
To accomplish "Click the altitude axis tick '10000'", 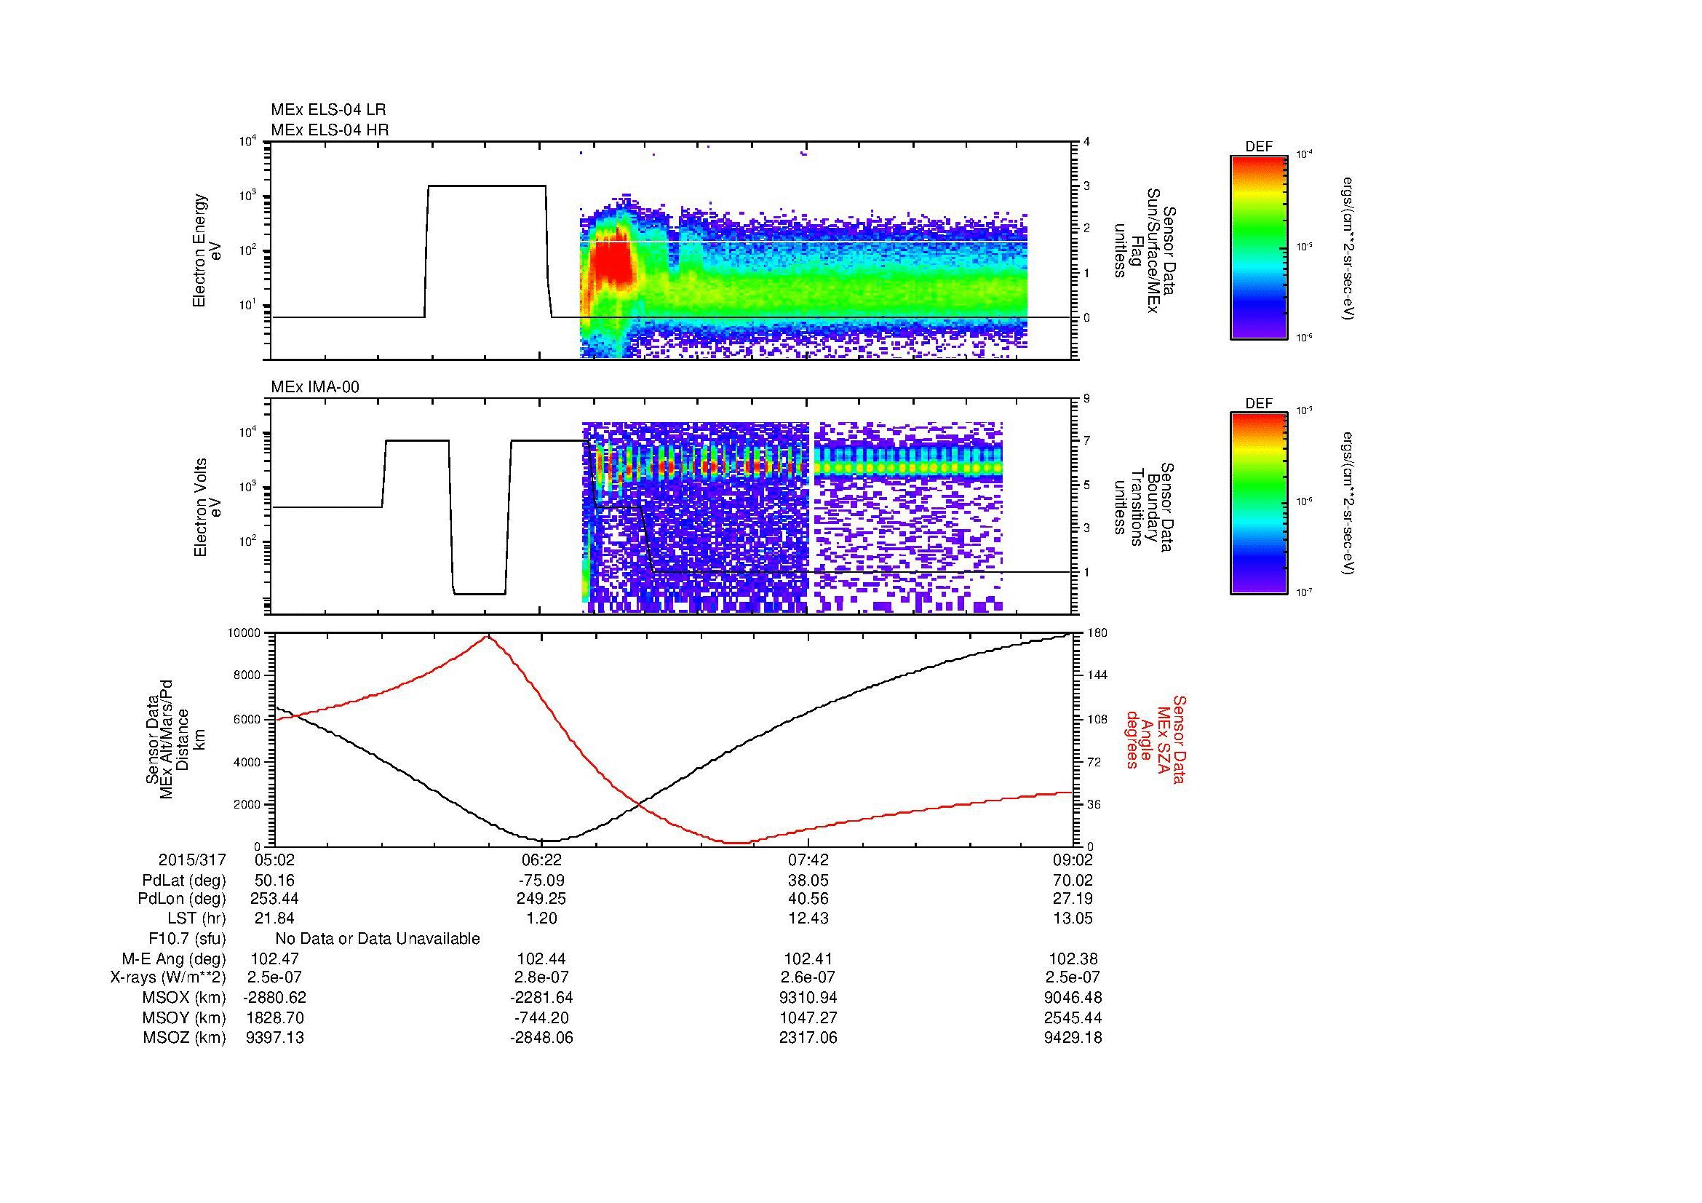I will tap(244, 632).
